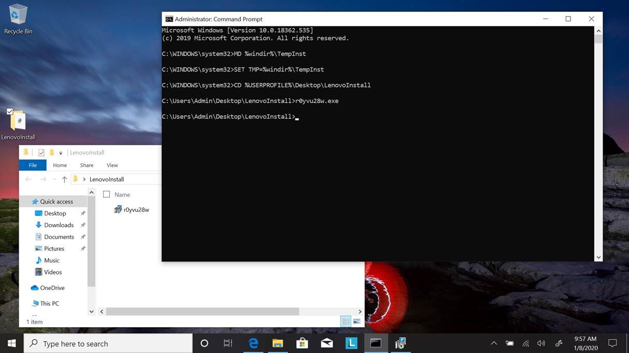629x353 pixels.
Task: Open Microsoft Store from the taskbar
Action: pos(302,343)
